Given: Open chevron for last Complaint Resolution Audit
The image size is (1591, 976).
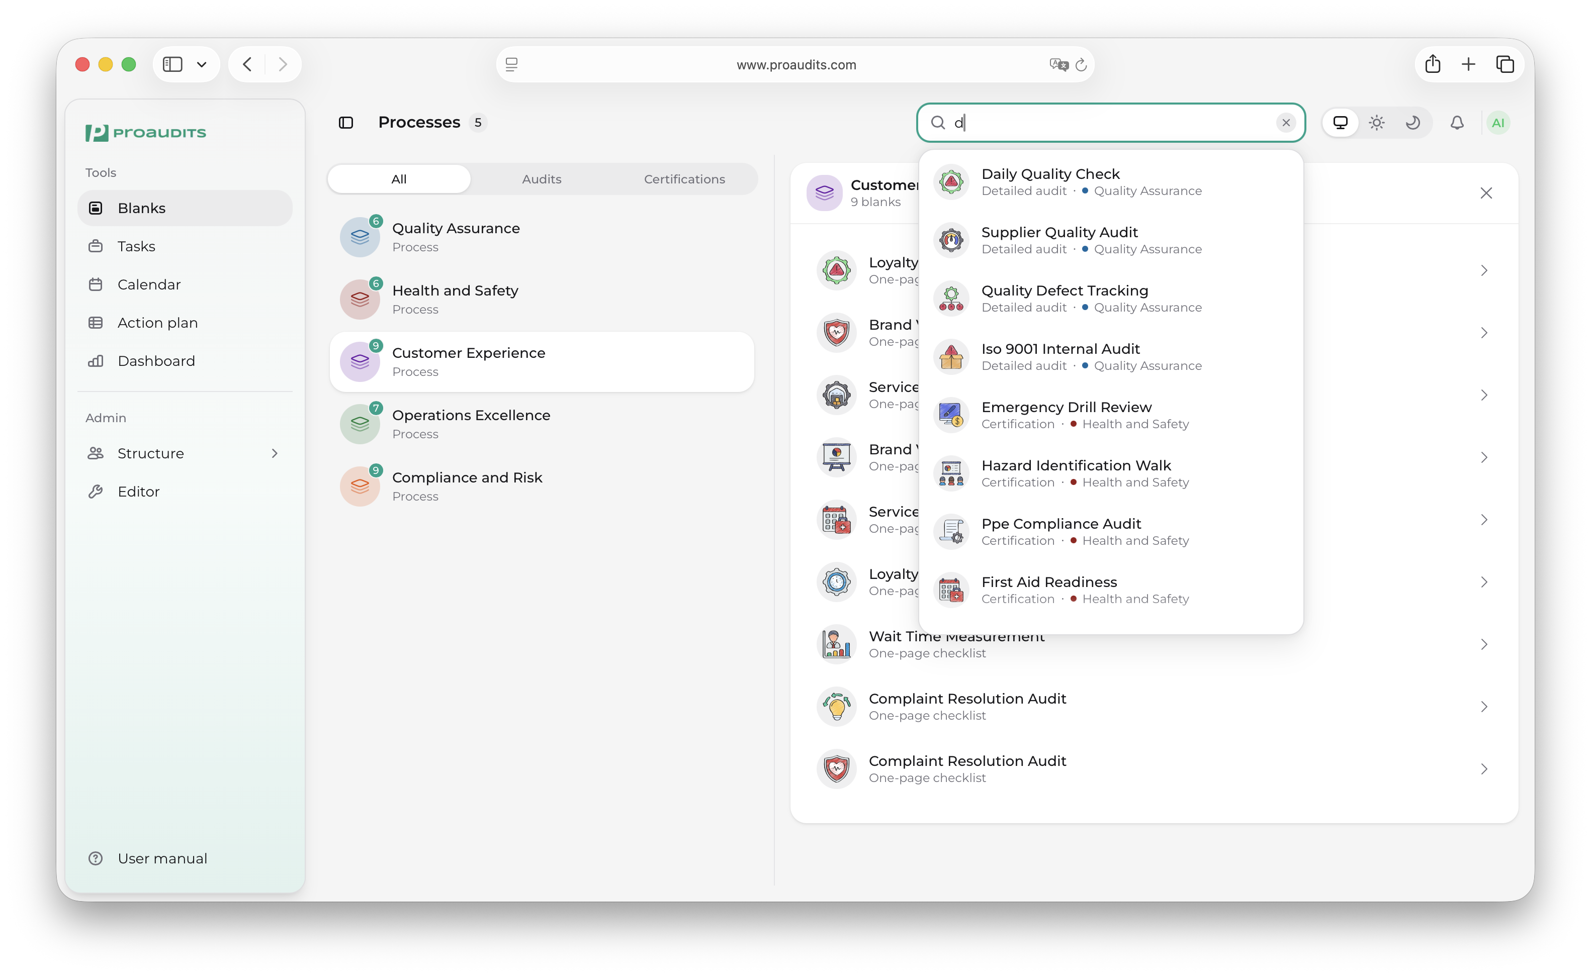Looking at the screenshot, I should (1484, 769).
